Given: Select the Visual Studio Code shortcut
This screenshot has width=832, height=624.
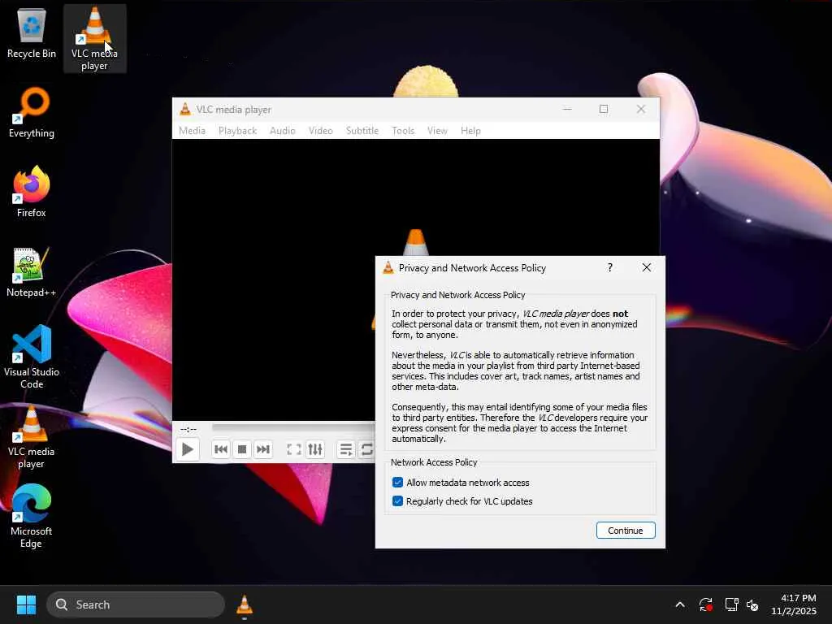Looking at the screenshot, I should point(32,357).
